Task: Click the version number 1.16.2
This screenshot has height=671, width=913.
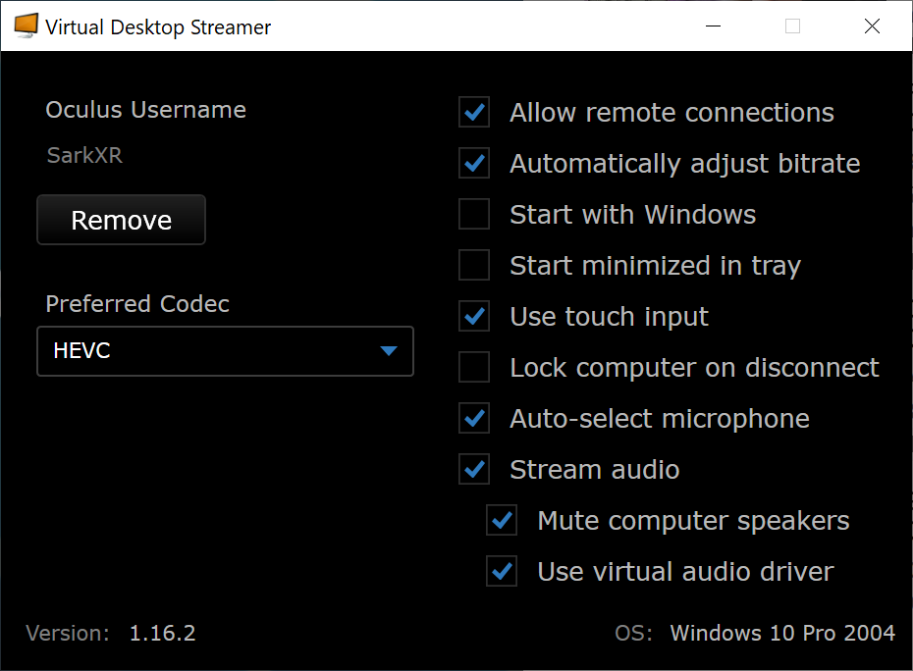Action: coord(162,633)
